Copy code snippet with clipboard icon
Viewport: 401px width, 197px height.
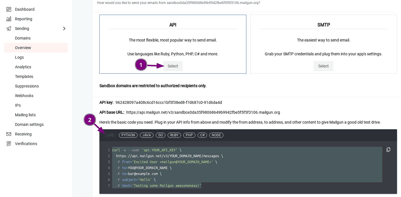point(388,150)
